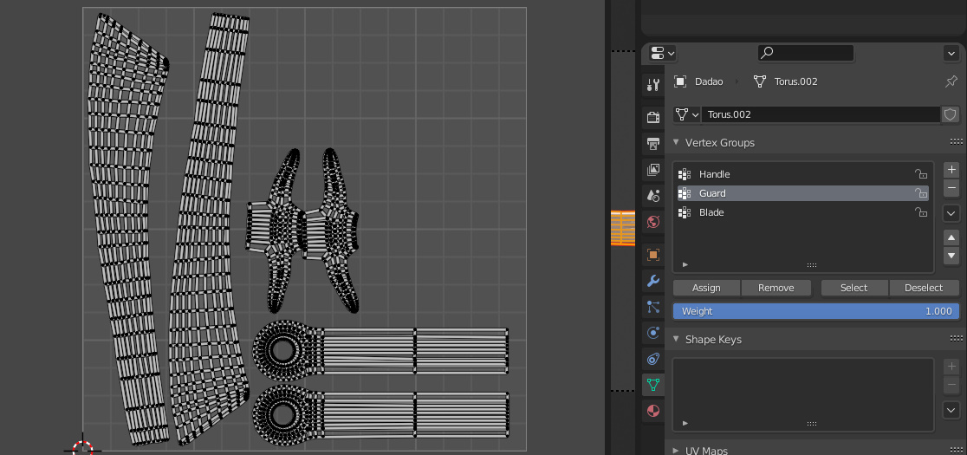
Task: Open the Tool properties tab
Action: click(x=653, y=85)
